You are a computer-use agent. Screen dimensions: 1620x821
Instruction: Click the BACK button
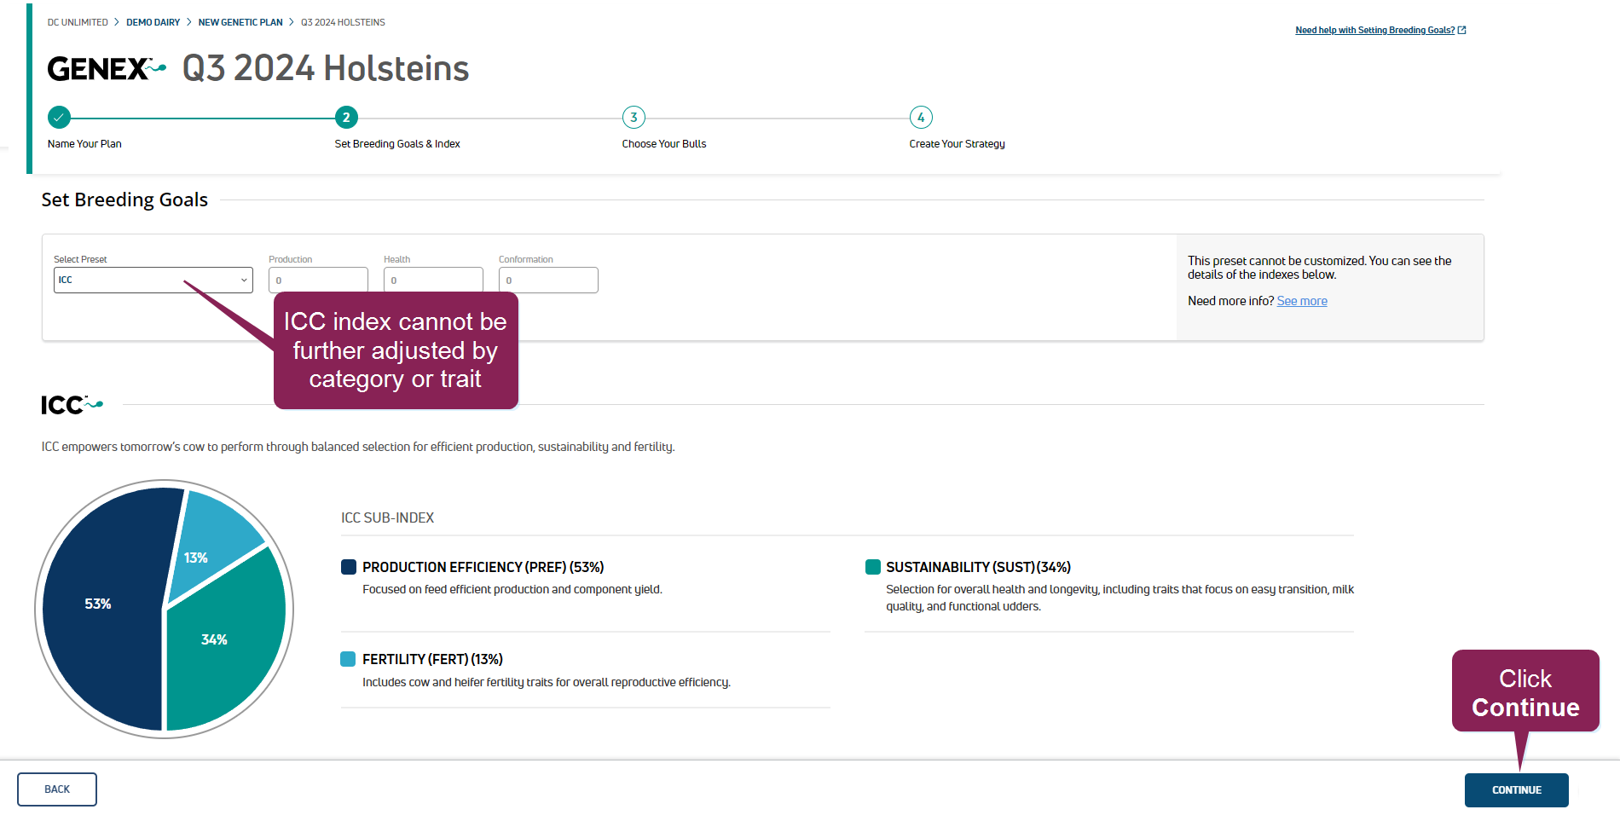tap(57, 789)
